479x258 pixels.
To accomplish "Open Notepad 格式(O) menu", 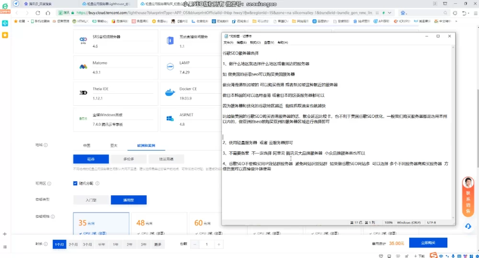I will pyautogui.click(x=255, y=43).
